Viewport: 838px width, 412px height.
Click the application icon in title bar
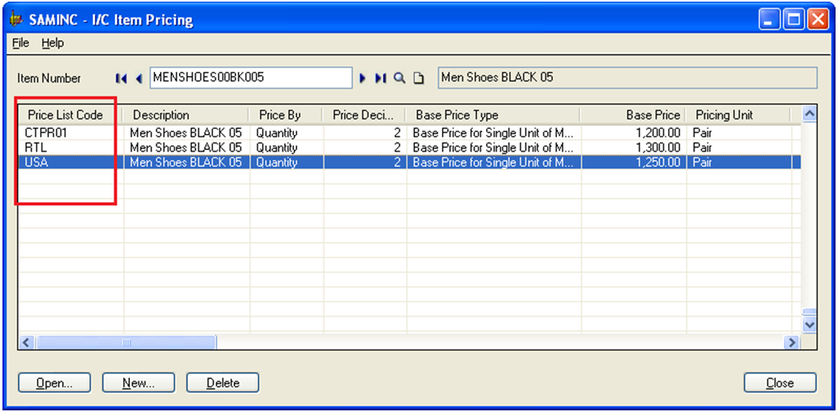[x=16, y=20]
